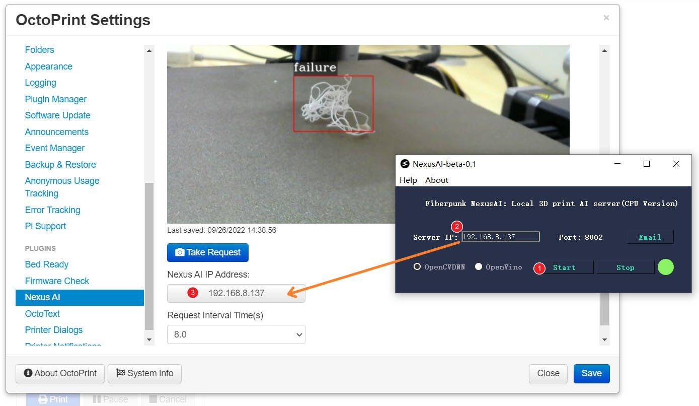699x406 pixels.
Task: Select the OpenCVDNN radio button
Action: 418,267
